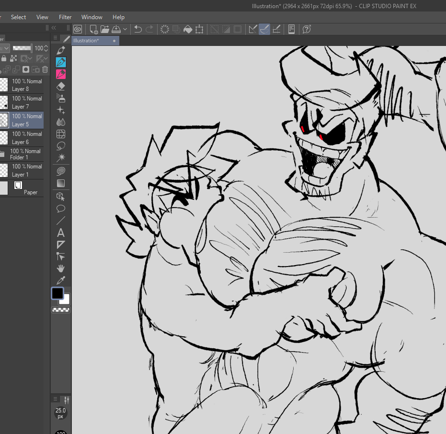Open the Clip Studio launcher icon

pos(78,29)
